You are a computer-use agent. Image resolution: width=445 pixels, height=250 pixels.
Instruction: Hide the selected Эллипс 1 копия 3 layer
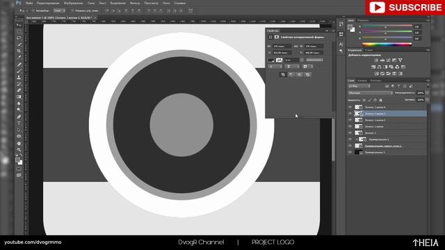[350, 114]
